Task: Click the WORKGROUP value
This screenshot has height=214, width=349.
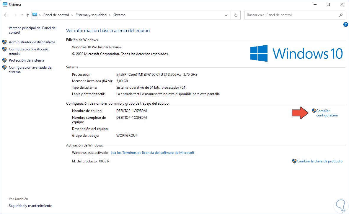Action: coord(127,136)
